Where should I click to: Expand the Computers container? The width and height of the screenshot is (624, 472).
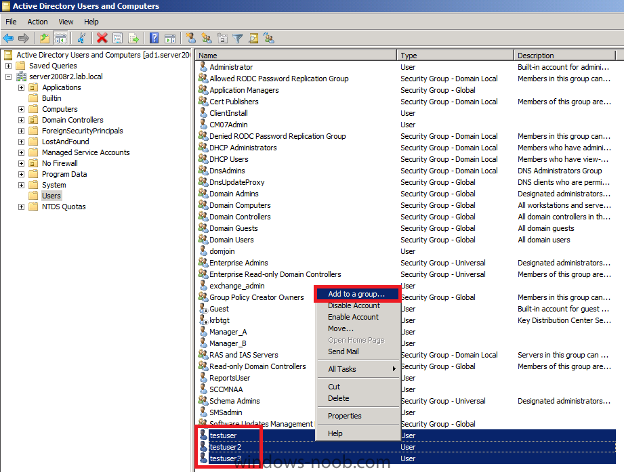click(22, 109)
